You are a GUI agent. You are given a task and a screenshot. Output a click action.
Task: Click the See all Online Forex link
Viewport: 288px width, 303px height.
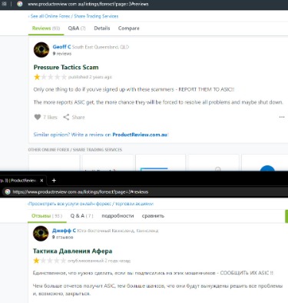point(73,16)
